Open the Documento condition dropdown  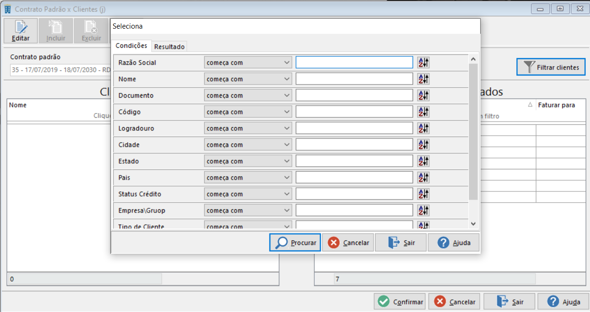point(248,95)
